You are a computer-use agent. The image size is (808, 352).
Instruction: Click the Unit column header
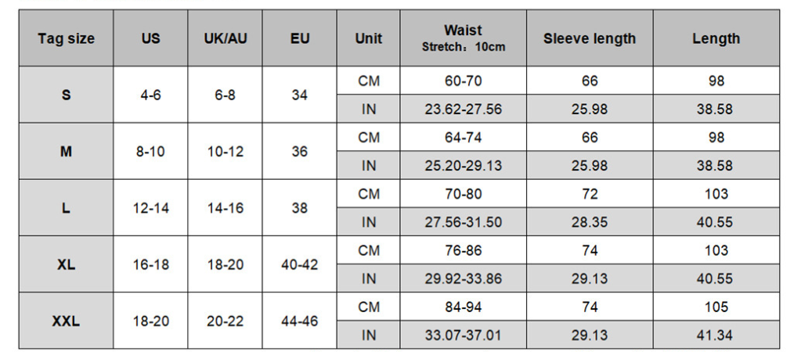[368, 38]
